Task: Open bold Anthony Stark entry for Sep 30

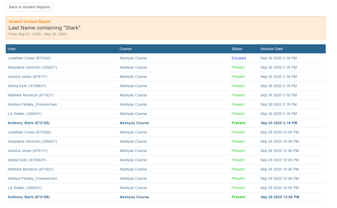Action: [29, 123]
